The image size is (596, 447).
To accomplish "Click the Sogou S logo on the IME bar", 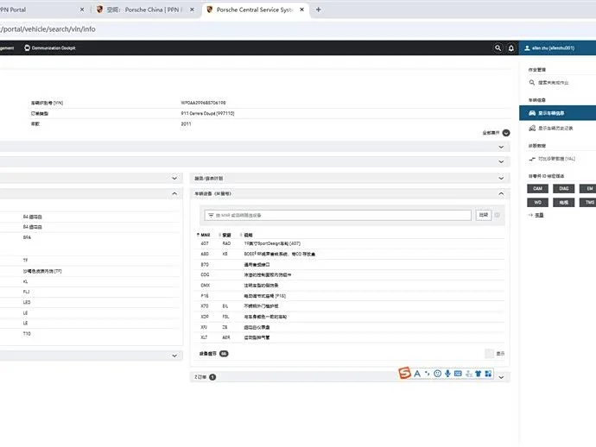I will 404,373.
